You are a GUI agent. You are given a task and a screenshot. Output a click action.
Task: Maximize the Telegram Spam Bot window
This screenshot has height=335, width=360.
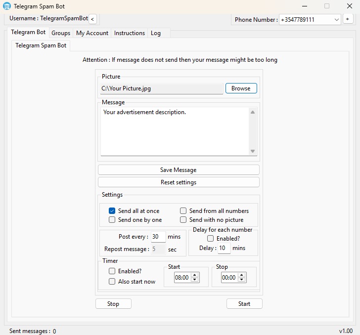click(x=327, y=6)
